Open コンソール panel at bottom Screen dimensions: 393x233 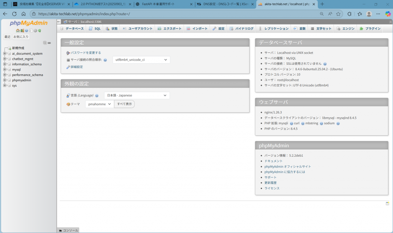pyautogui.click(x=68, y=230)
